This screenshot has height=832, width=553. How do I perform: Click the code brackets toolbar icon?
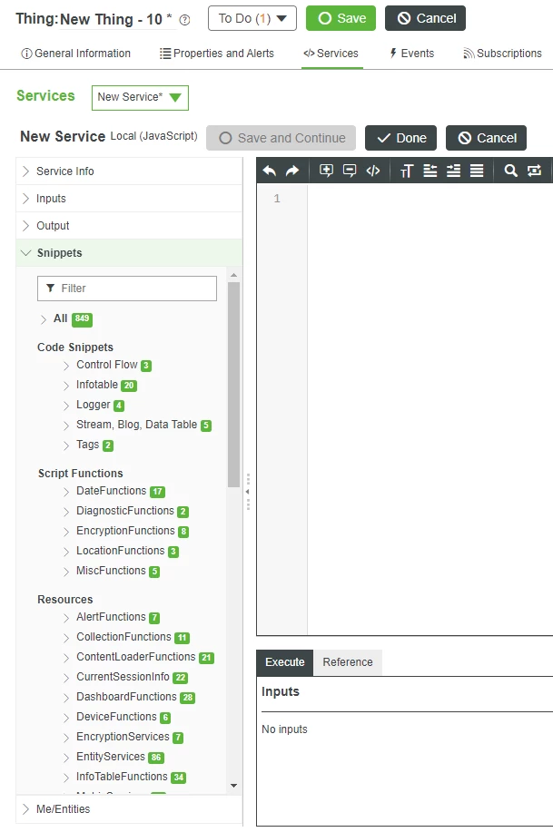373,171
